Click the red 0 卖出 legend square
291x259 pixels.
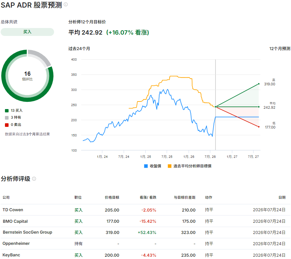tap(7, 125)
